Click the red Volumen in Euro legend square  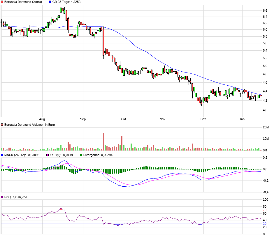(2, 125)
